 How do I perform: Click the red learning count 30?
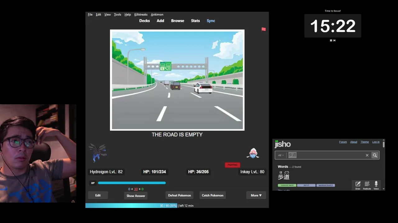(x=136, y=189)
